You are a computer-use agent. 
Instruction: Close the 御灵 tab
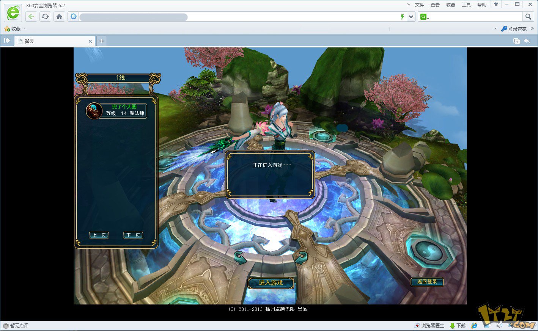pos(90,41)
